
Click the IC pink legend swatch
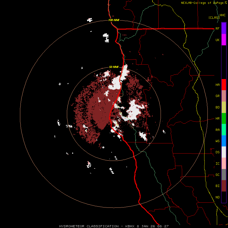click(224, 163)
